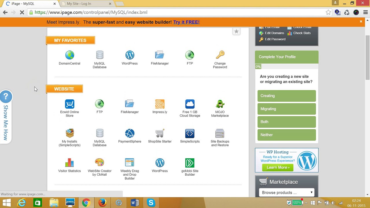Click Learn More on WP Hosting
370x208 pixels.
(278, 168)
